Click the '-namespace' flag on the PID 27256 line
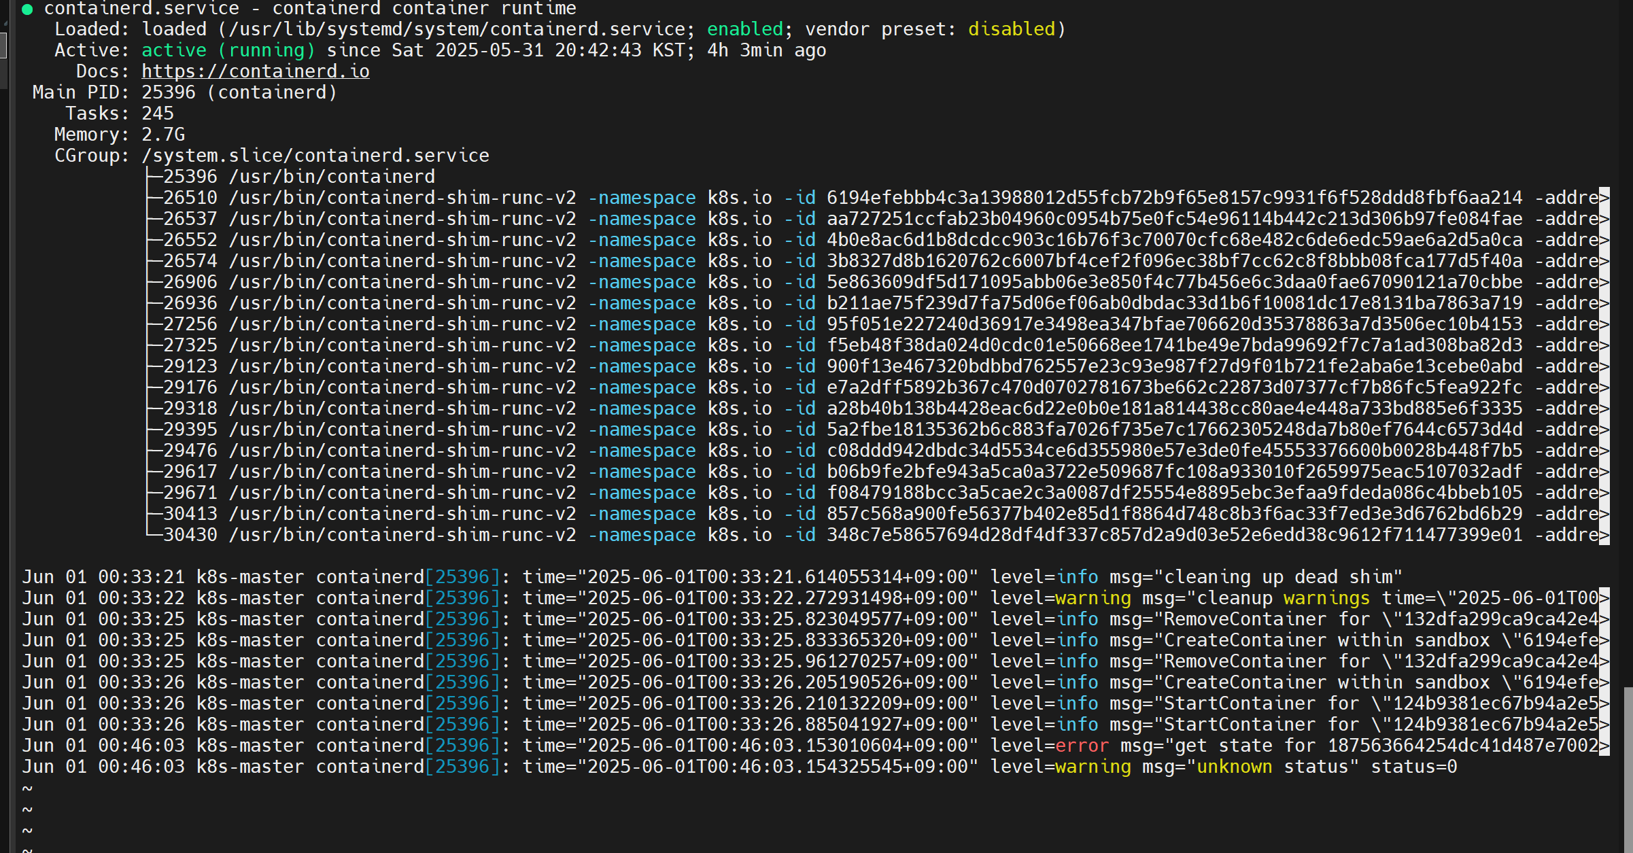 [x=642, y=324]
